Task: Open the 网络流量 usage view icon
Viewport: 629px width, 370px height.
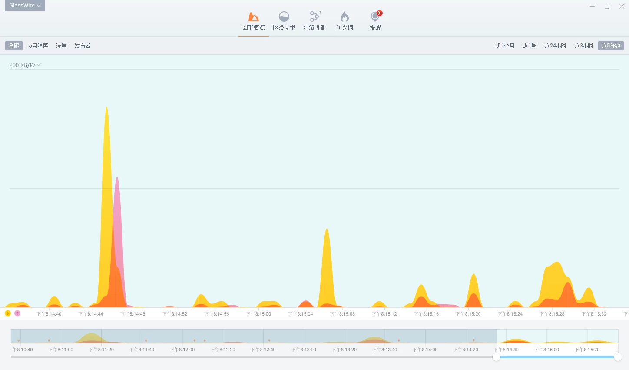Action: click(x=284, y=17)
